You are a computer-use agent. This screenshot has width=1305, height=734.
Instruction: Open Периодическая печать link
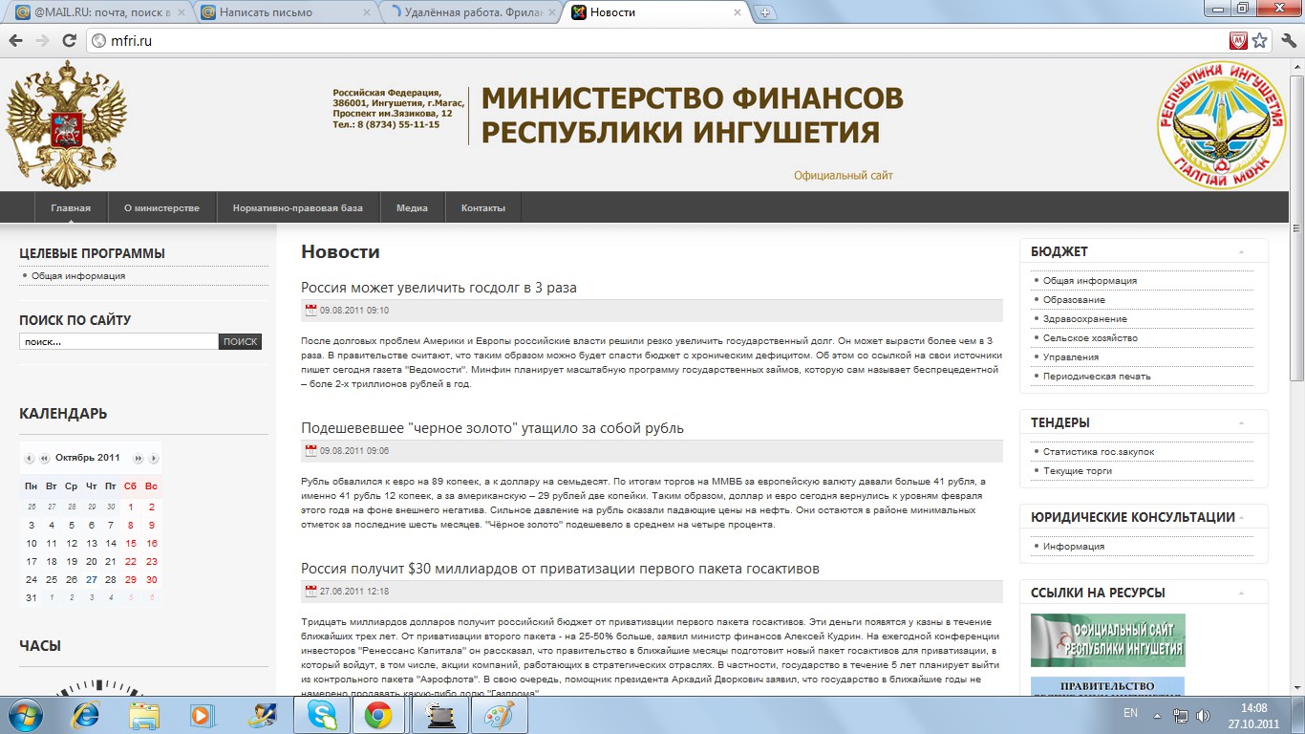click(x=1097, y=377)
